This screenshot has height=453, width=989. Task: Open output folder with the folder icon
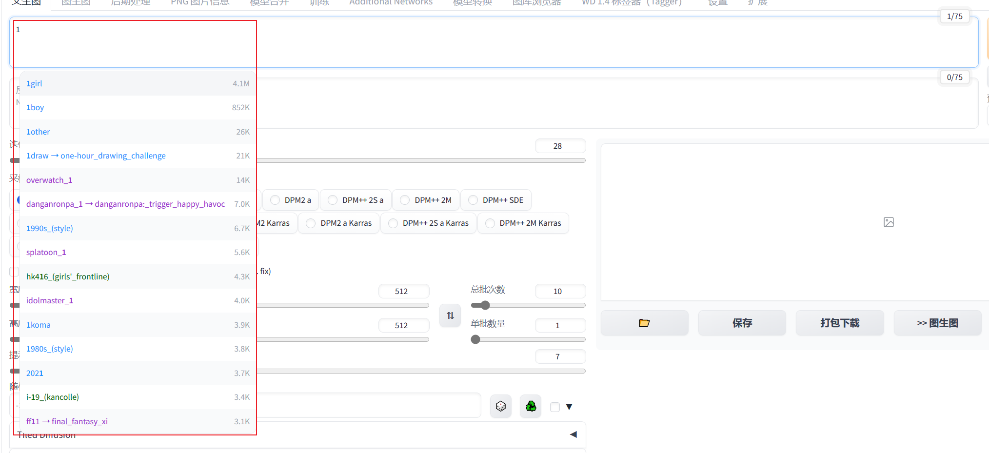tap(644, 323)
